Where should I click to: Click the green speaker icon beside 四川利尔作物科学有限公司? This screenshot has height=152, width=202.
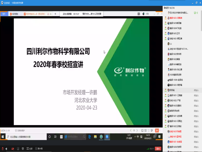tap(196, 13)
